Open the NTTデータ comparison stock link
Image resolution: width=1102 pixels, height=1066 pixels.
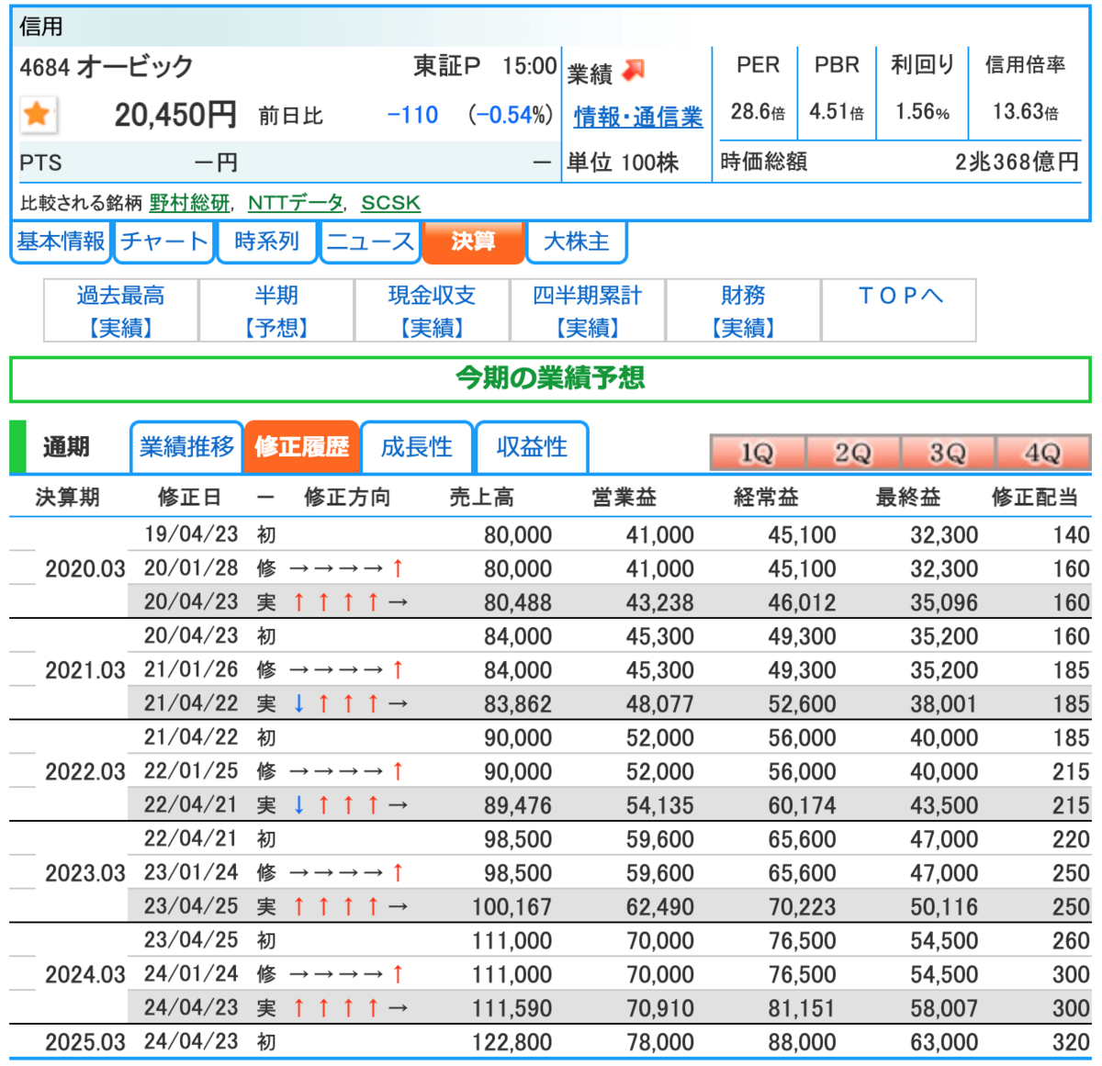click(296, 203)
